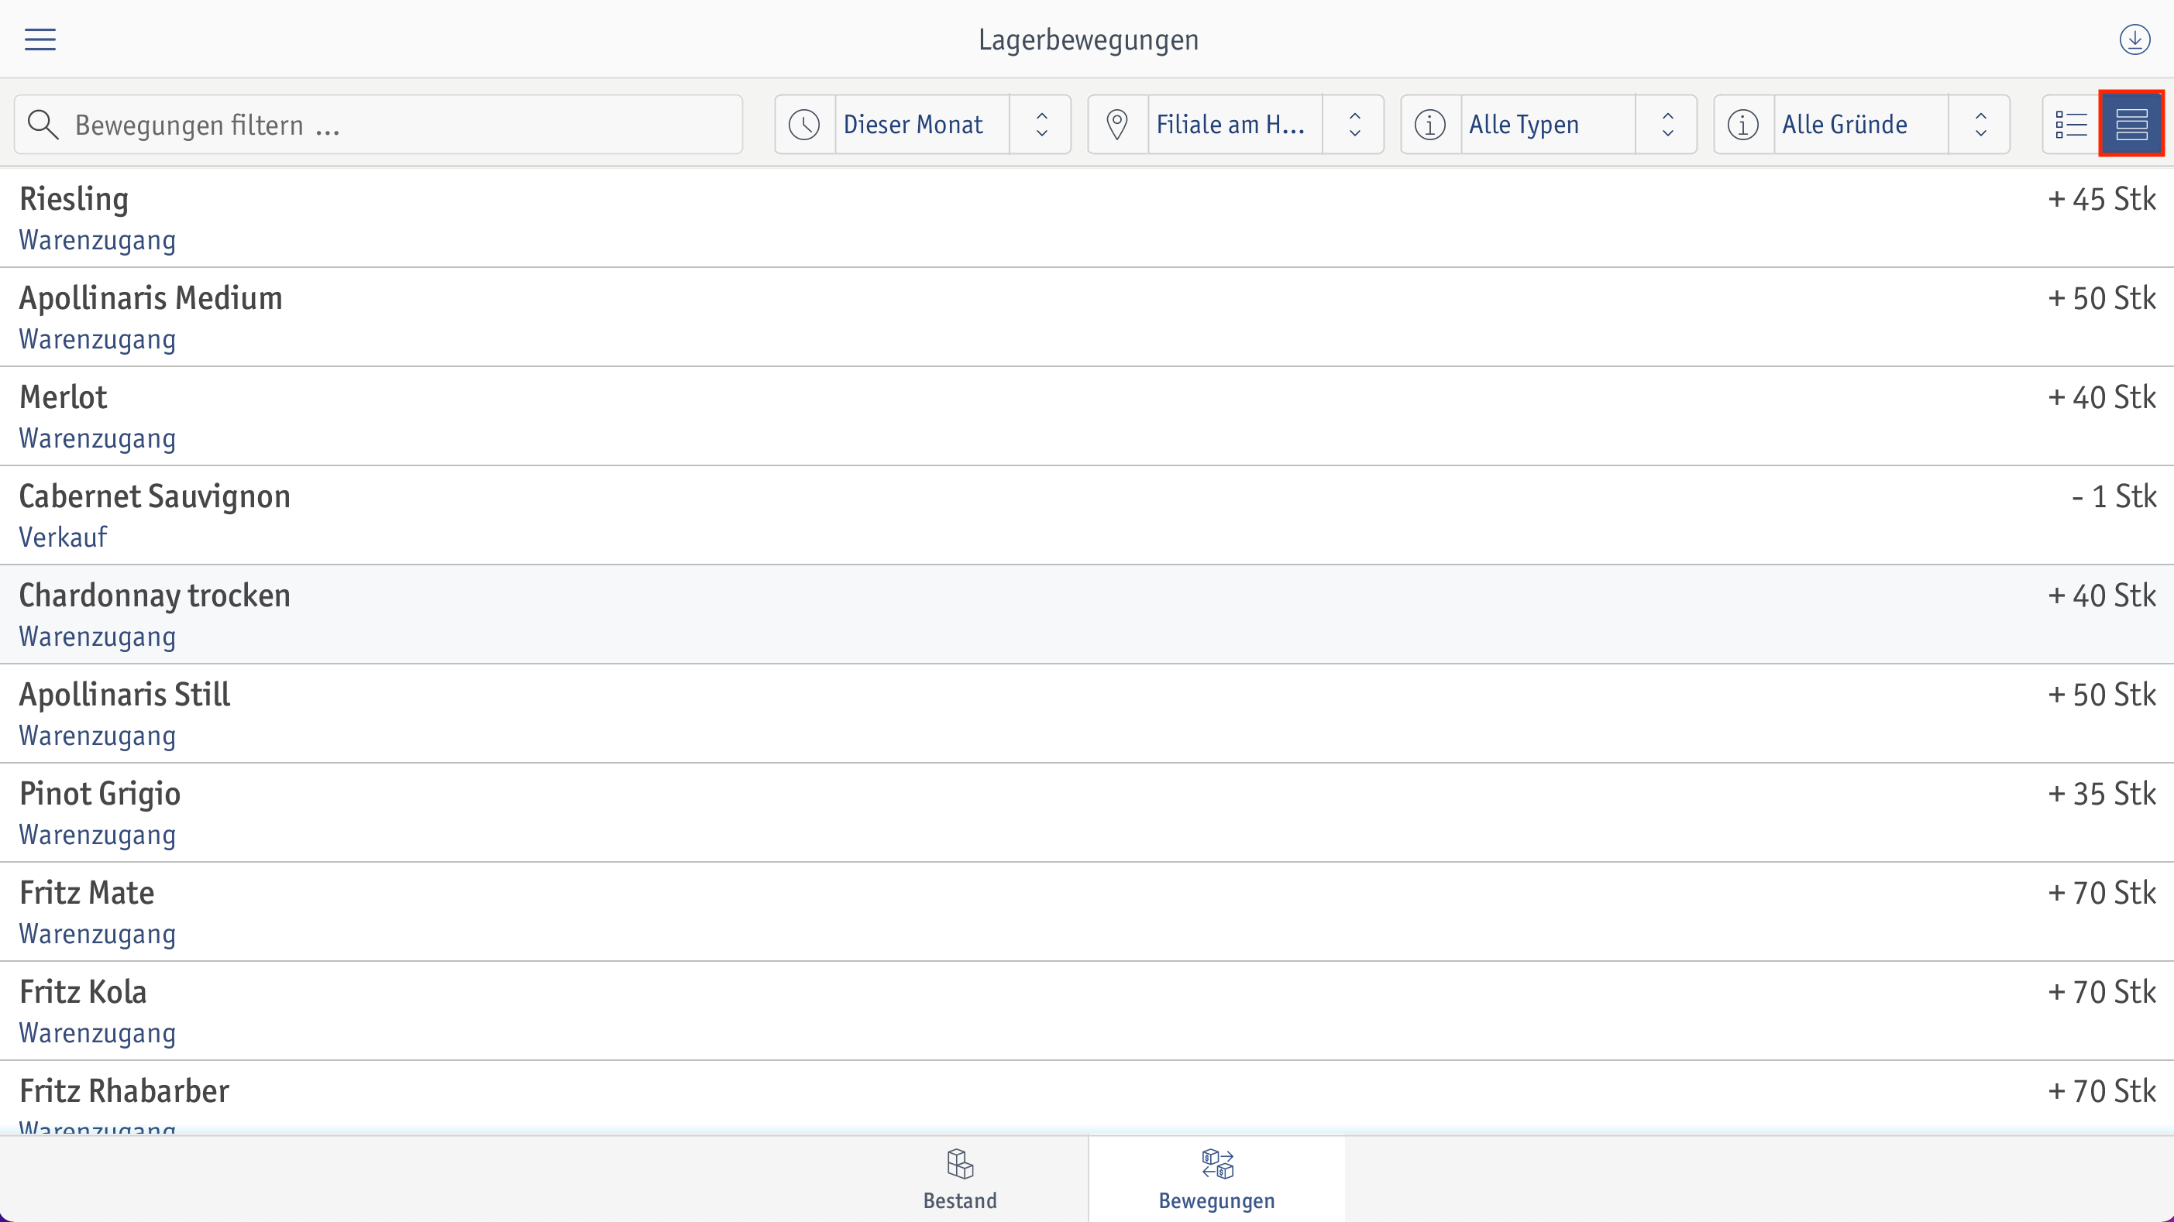Select the Pinot Grigio row
The height and width of the screenshot is (1222, 2174).
point(1087,813)
